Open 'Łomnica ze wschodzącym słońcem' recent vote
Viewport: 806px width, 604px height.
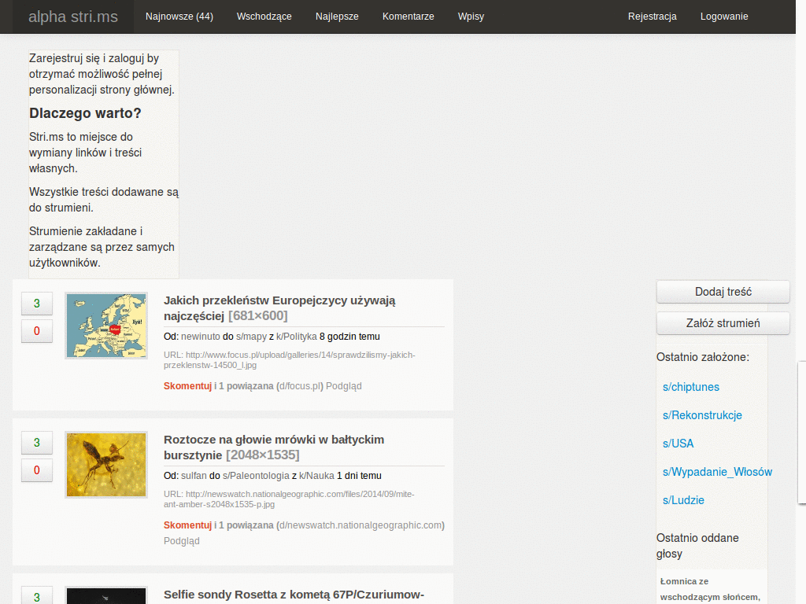pyautogui.click(x=710, y=590)
